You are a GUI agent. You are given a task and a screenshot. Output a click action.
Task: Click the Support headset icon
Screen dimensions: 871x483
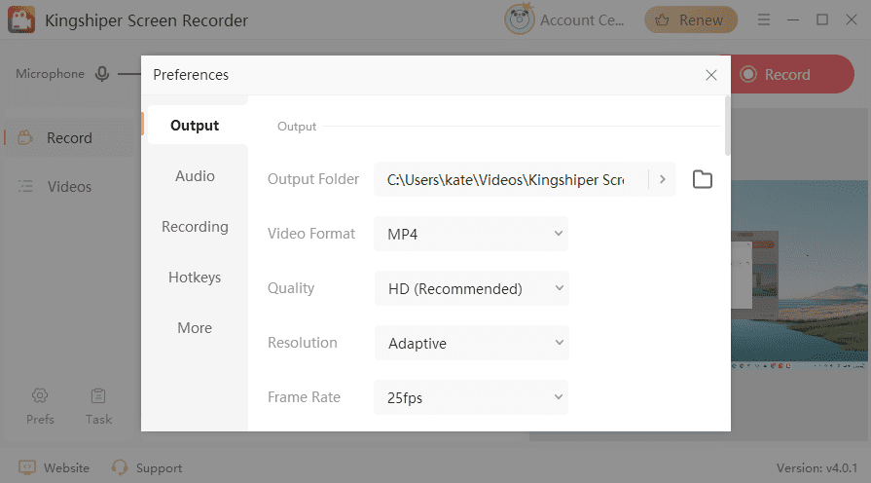click(x=120, y=467)
